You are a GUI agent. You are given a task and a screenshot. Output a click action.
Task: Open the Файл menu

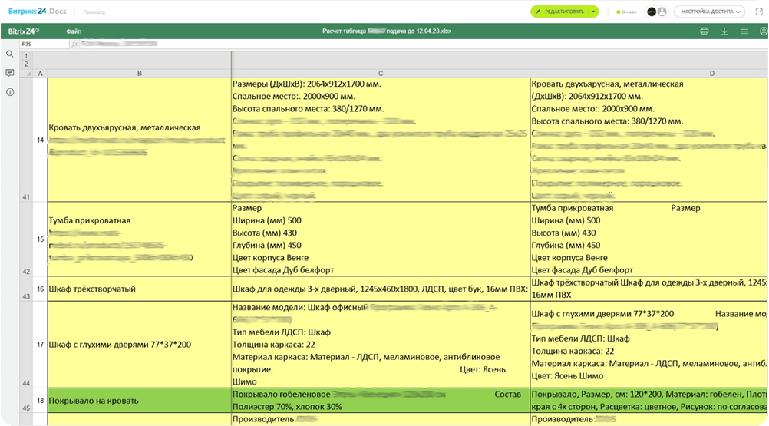(x=74, y=31)
